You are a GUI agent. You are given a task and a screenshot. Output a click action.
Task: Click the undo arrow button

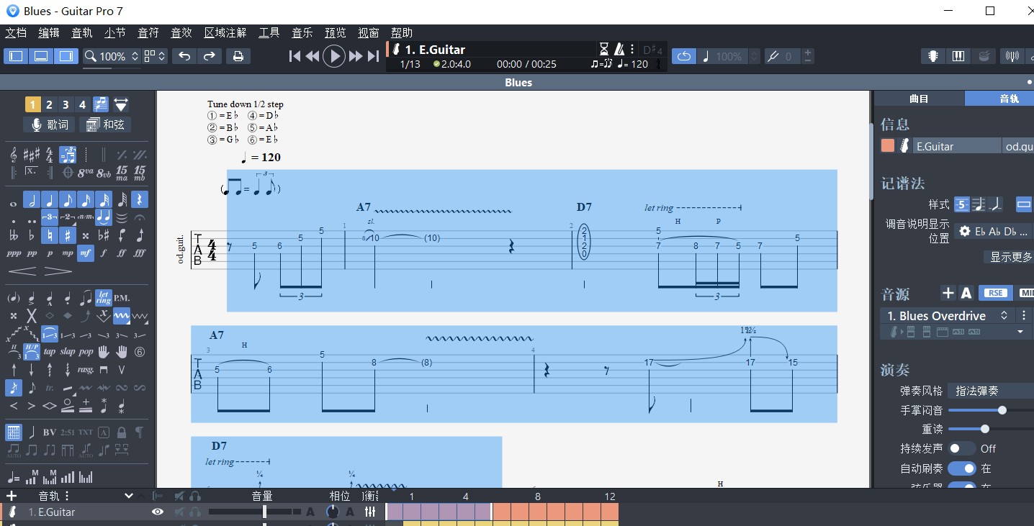click(x=184, y=56)
